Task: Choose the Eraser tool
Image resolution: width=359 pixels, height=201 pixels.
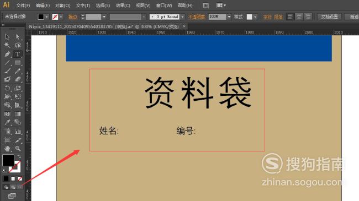Action: point(18,79)
